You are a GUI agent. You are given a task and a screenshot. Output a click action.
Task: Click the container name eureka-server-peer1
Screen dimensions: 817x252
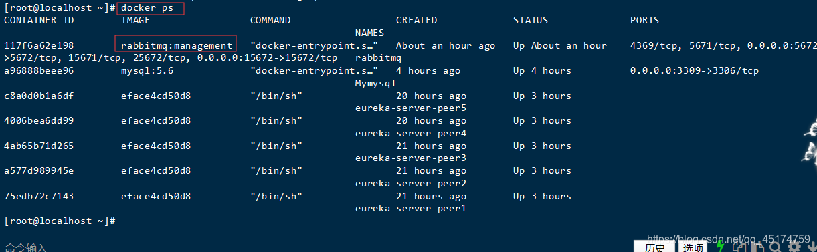tap(411, 208)
